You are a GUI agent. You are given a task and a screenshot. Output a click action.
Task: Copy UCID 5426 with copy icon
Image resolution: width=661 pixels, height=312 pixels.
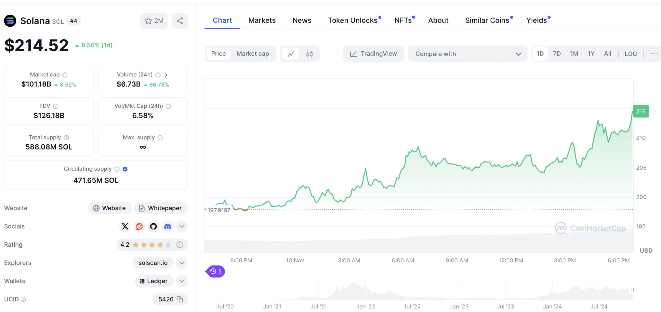pos(180,299)
